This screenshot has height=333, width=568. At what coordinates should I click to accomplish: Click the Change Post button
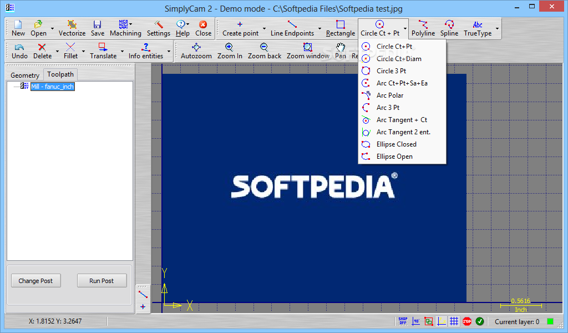tap(35, 281)
